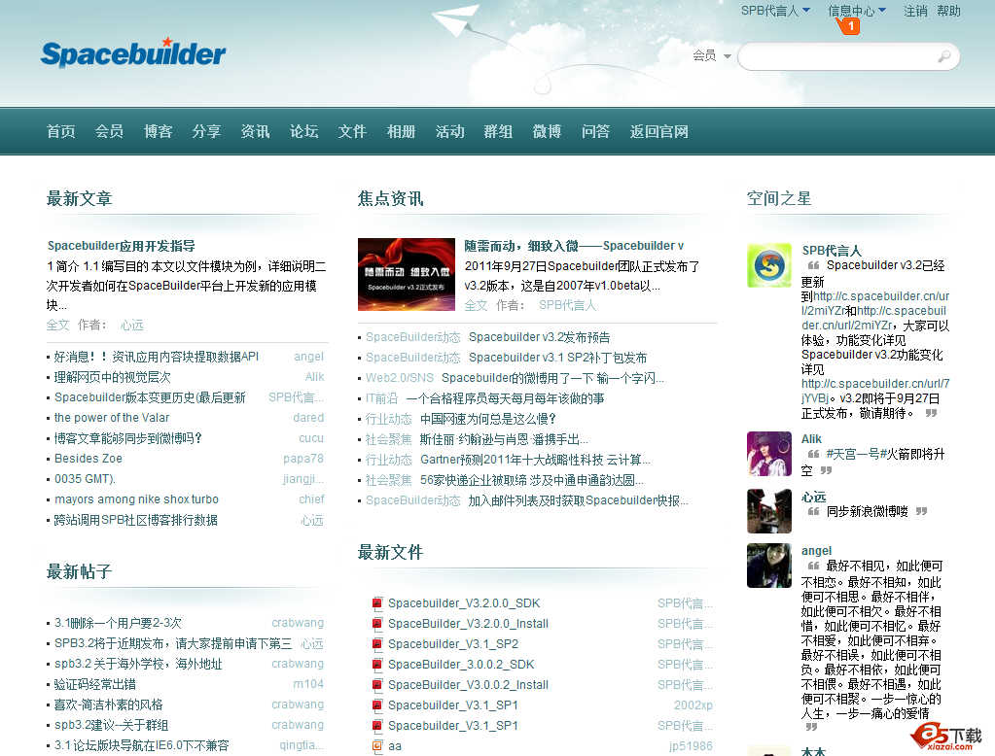Open 微博 navigation item
The height and width of the screenshot is (756, 995).
pos(547,131)
